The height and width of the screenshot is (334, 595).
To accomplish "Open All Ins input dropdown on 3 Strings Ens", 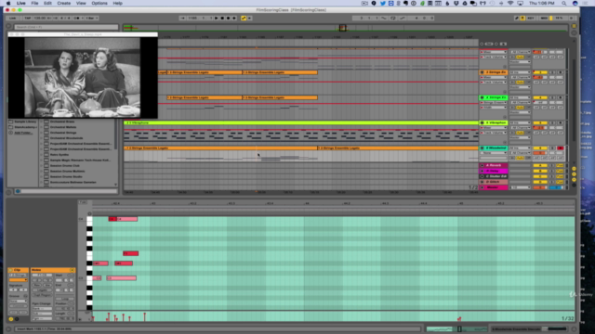I will (520, 72).
